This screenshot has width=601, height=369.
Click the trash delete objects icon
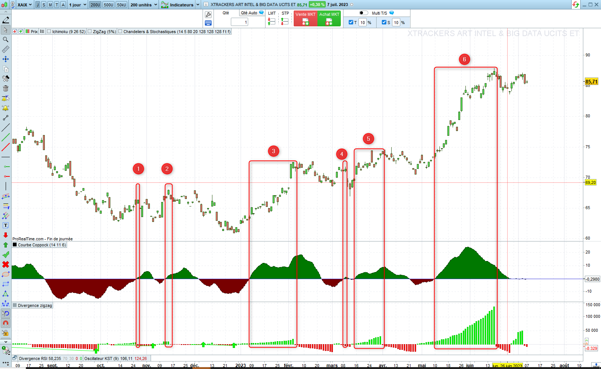click(6, 88)
